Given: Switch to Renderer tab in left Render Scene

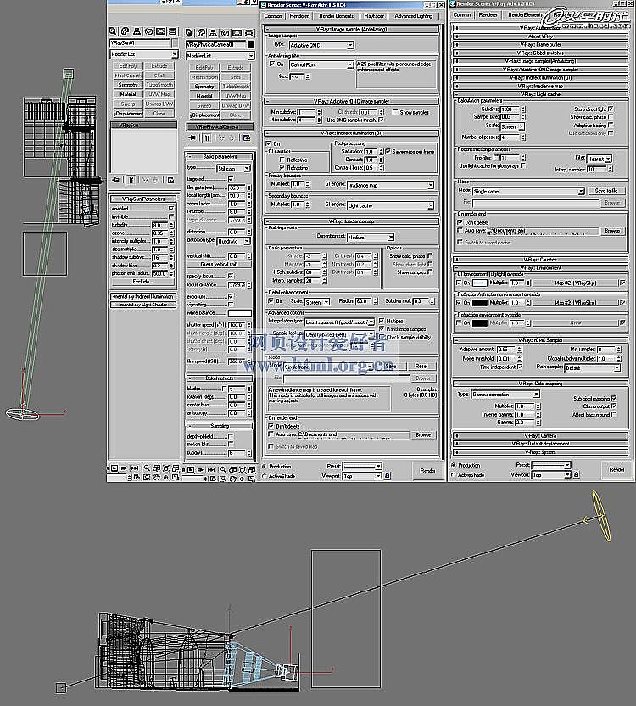Looking at the screenshot, I should (x=299, y=16).
